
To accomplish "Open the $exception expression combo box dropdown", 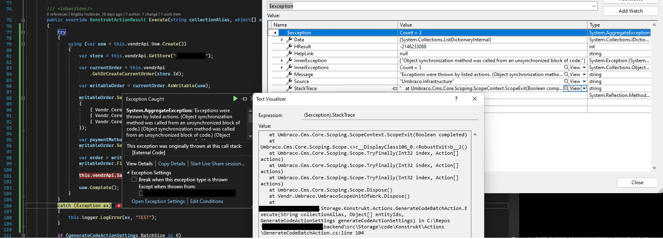I will [x=594, y=6].
